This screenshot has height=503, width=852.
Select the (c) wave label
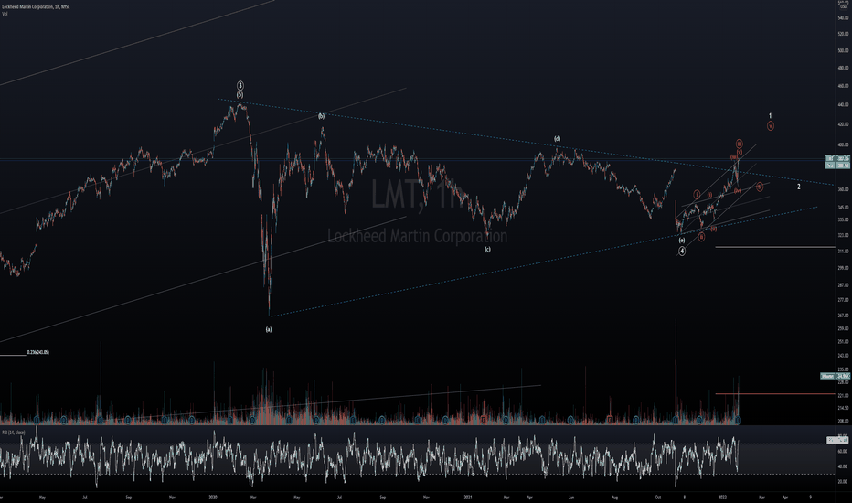tap(487, 249)
